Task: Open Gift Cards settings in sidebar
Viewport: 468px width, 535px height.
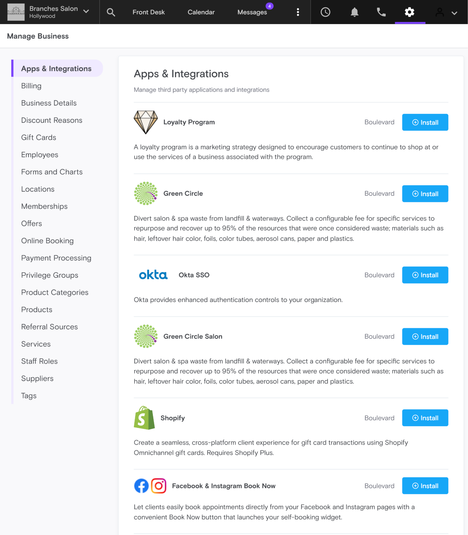Action: 39,137
